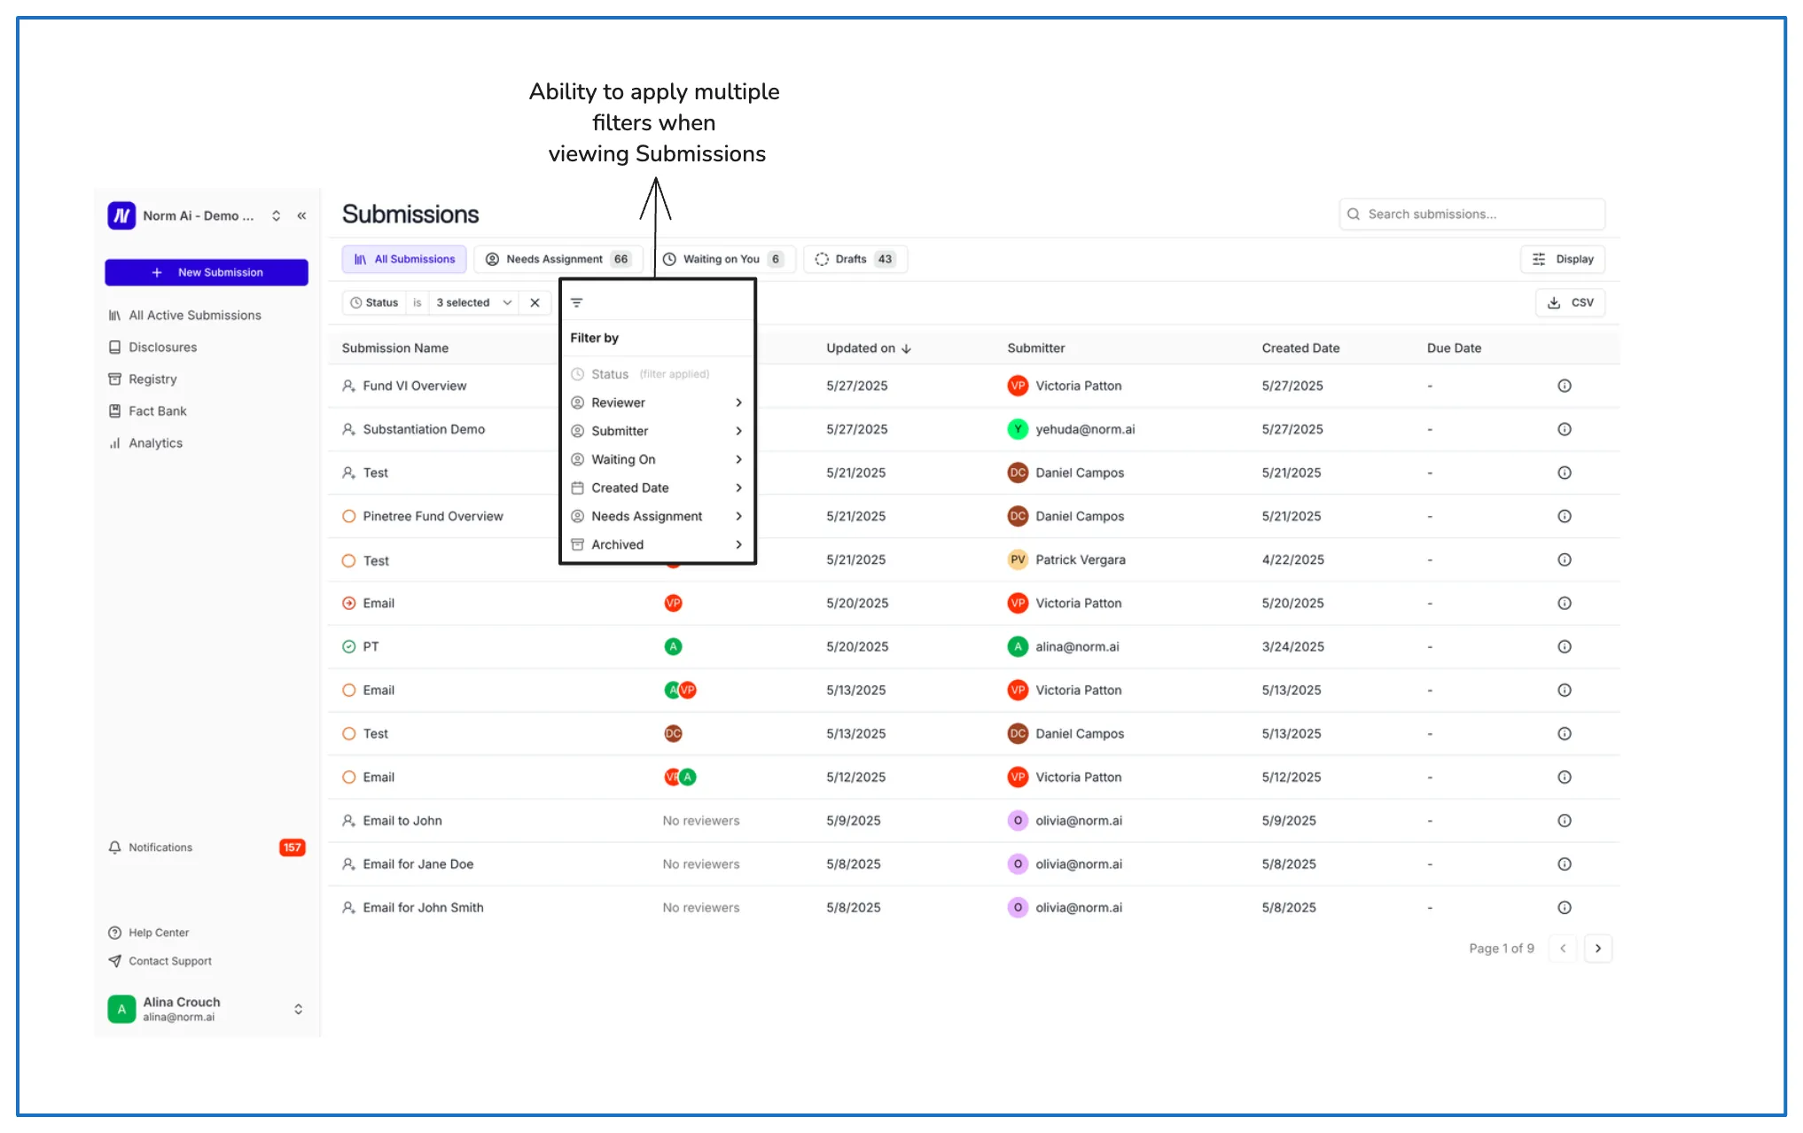Screen dimensions: 1803x1133
Task: Expand the Needs Assignment filter option
Action: tap(657, 516)
